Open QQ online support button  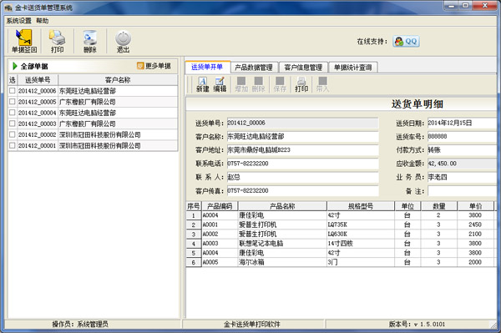406,41
